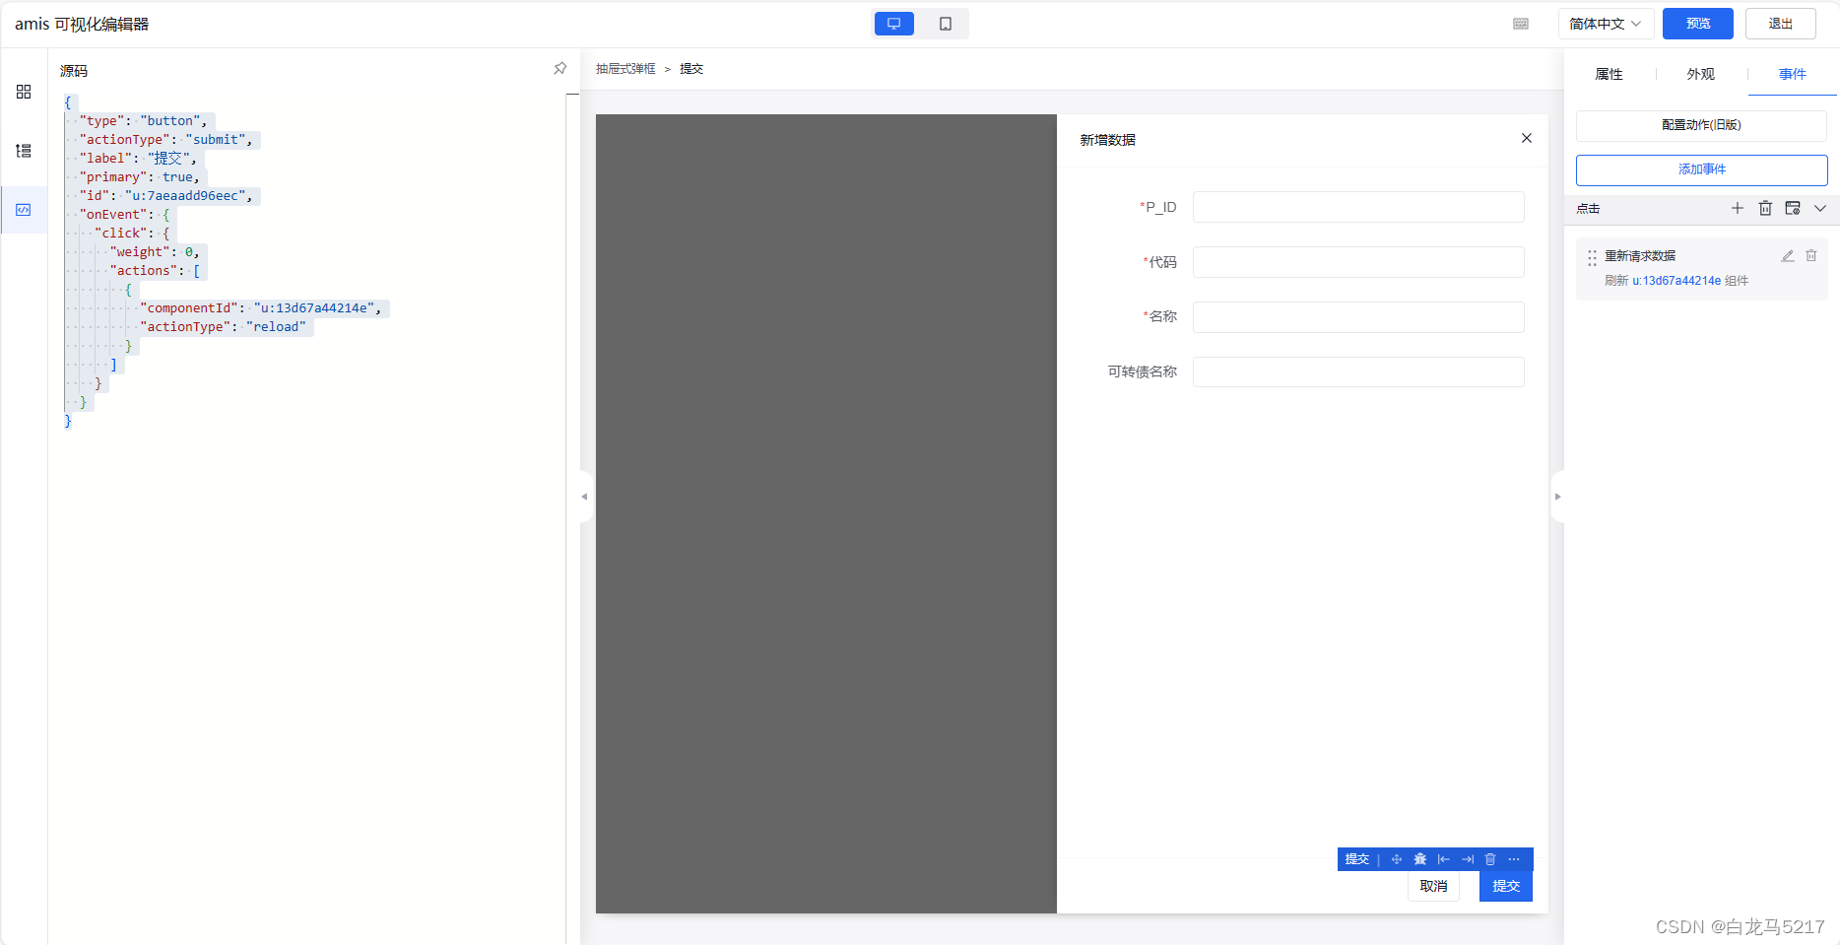Click the trash icon in the 提交 toolbar

[1490, 859]
